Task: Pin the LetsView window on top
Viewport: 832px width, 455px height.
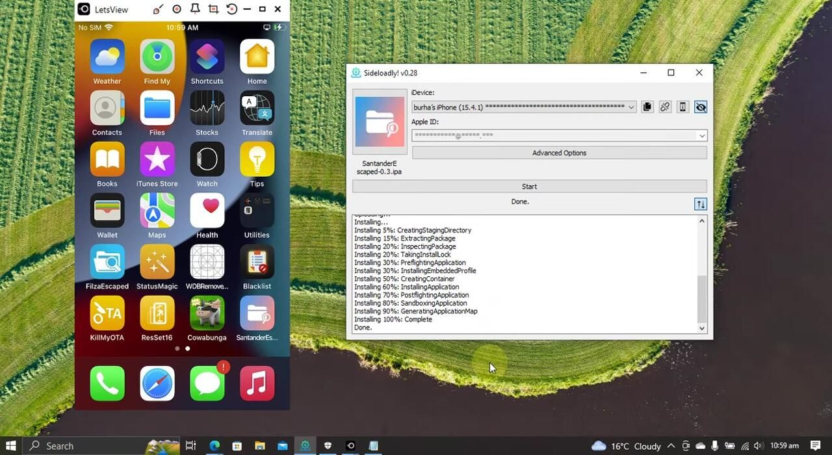Action: [x=195, y=9]
